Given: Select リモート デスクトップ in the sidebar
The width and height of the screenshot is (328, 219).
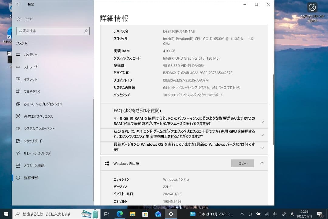Looking at the screenshot, I should point(37,153).
